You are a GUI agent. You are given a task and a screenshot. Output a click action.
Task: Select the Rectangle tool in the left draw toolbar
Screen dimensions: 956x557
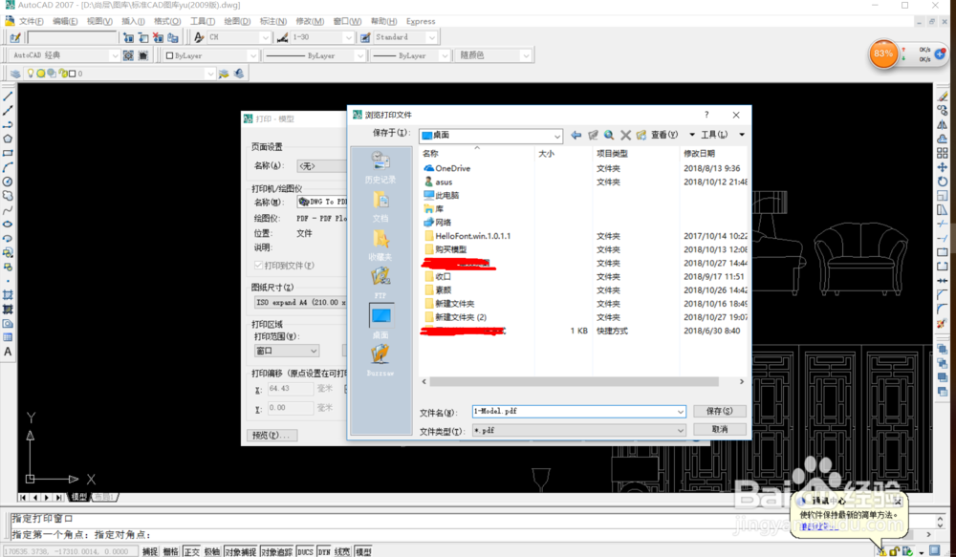click(x=8, y=153)
